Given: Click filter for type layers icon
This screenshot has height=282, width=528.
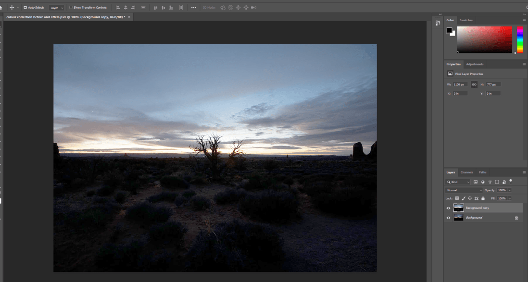Looking at the screenshot, I should pyautogui.click(x=490, y=182).
